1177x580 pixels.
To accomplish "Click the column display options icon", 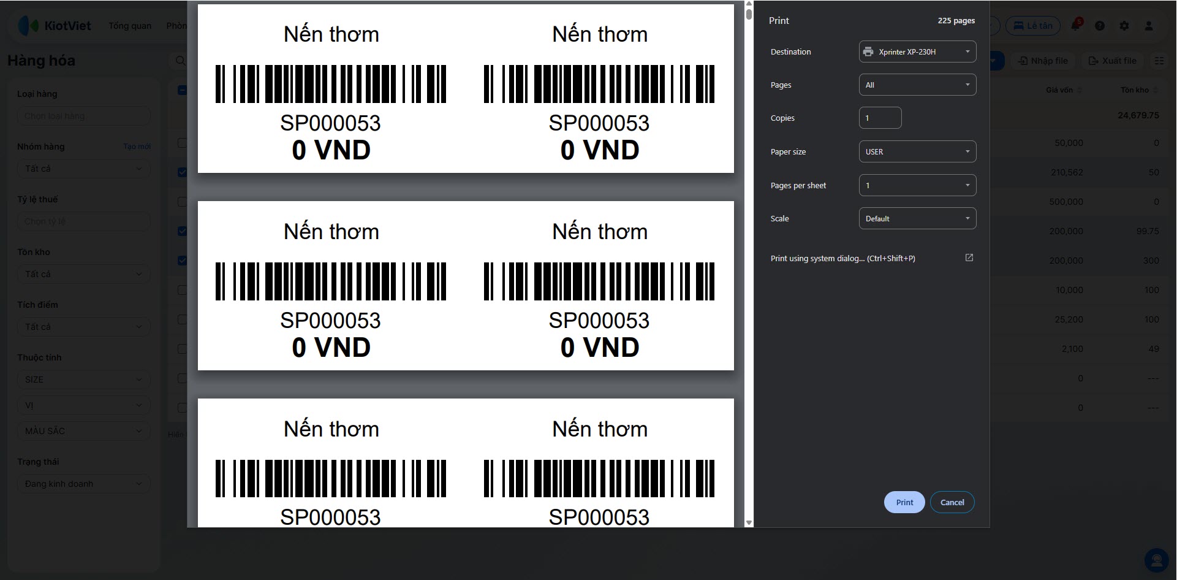I will click(1159, 61).
